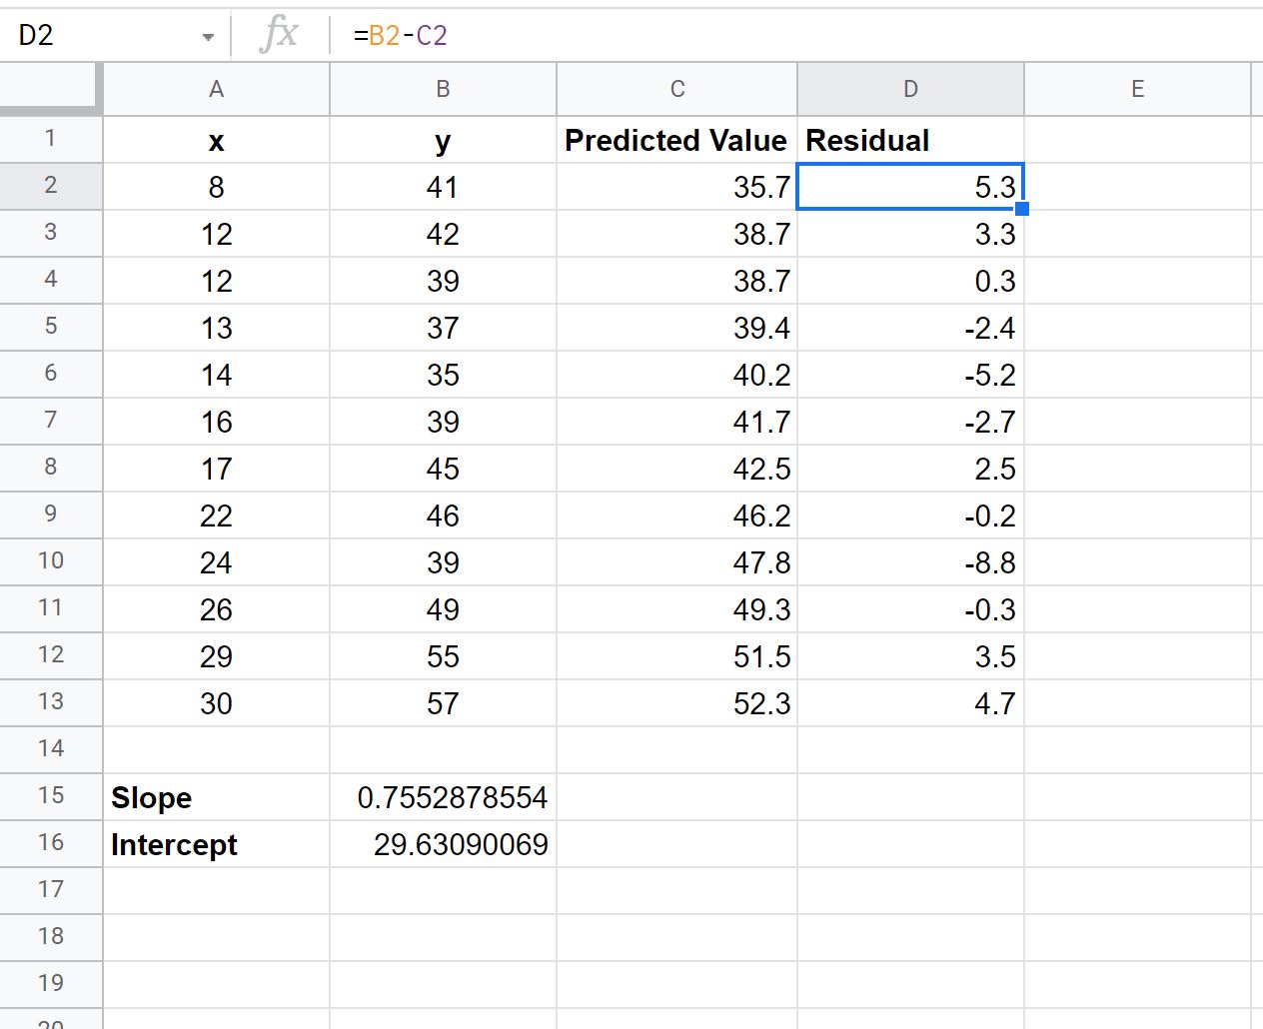Select the residual cell showing -8.8
Screen dimensions: 1263x1029
[x=910, y=562]
